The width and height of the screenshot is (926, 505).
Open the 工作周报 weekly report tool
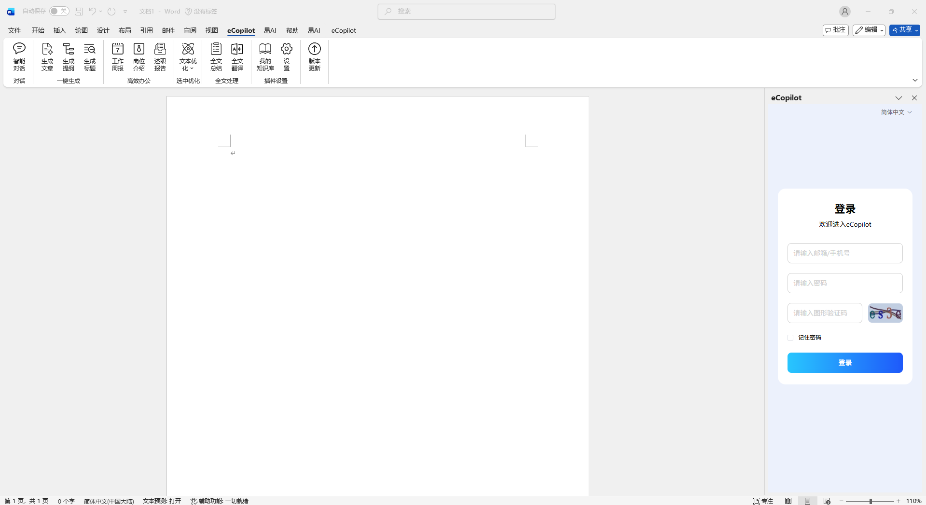coord(118,56)
